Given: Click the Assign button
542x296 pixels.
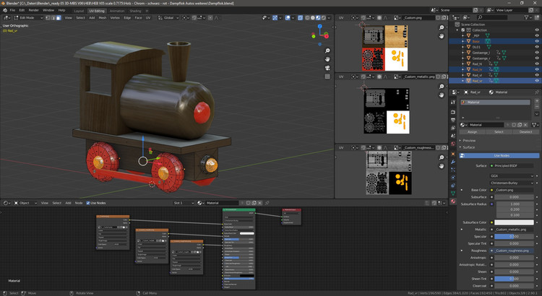Looking at the screenshot, I should pos(472,132).
